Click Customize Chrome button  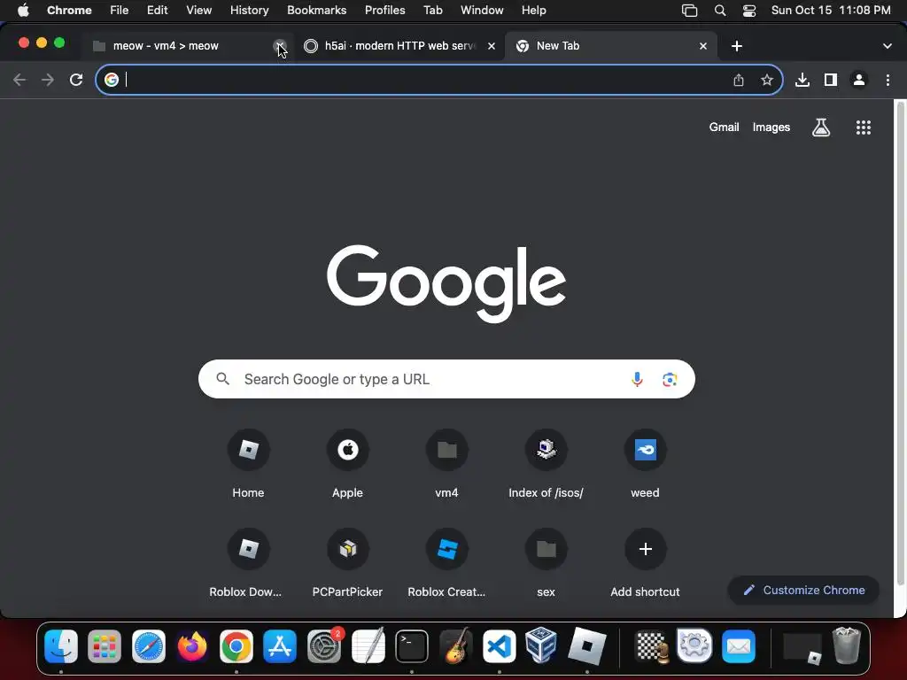[804, 590]
